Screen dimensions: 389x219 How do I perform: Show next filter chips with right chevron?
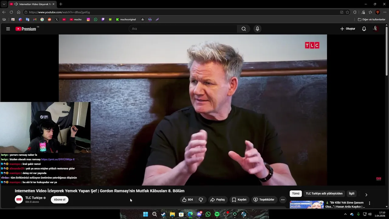[366, 195]
